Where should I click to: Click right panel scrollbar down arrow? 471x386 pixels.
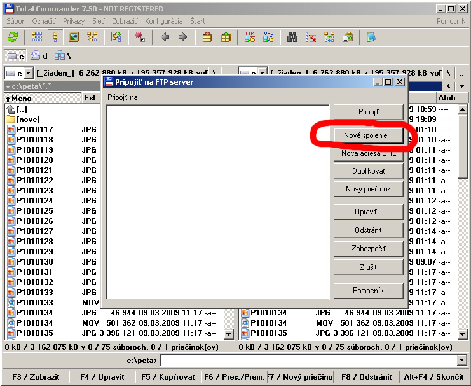point(462,333)
